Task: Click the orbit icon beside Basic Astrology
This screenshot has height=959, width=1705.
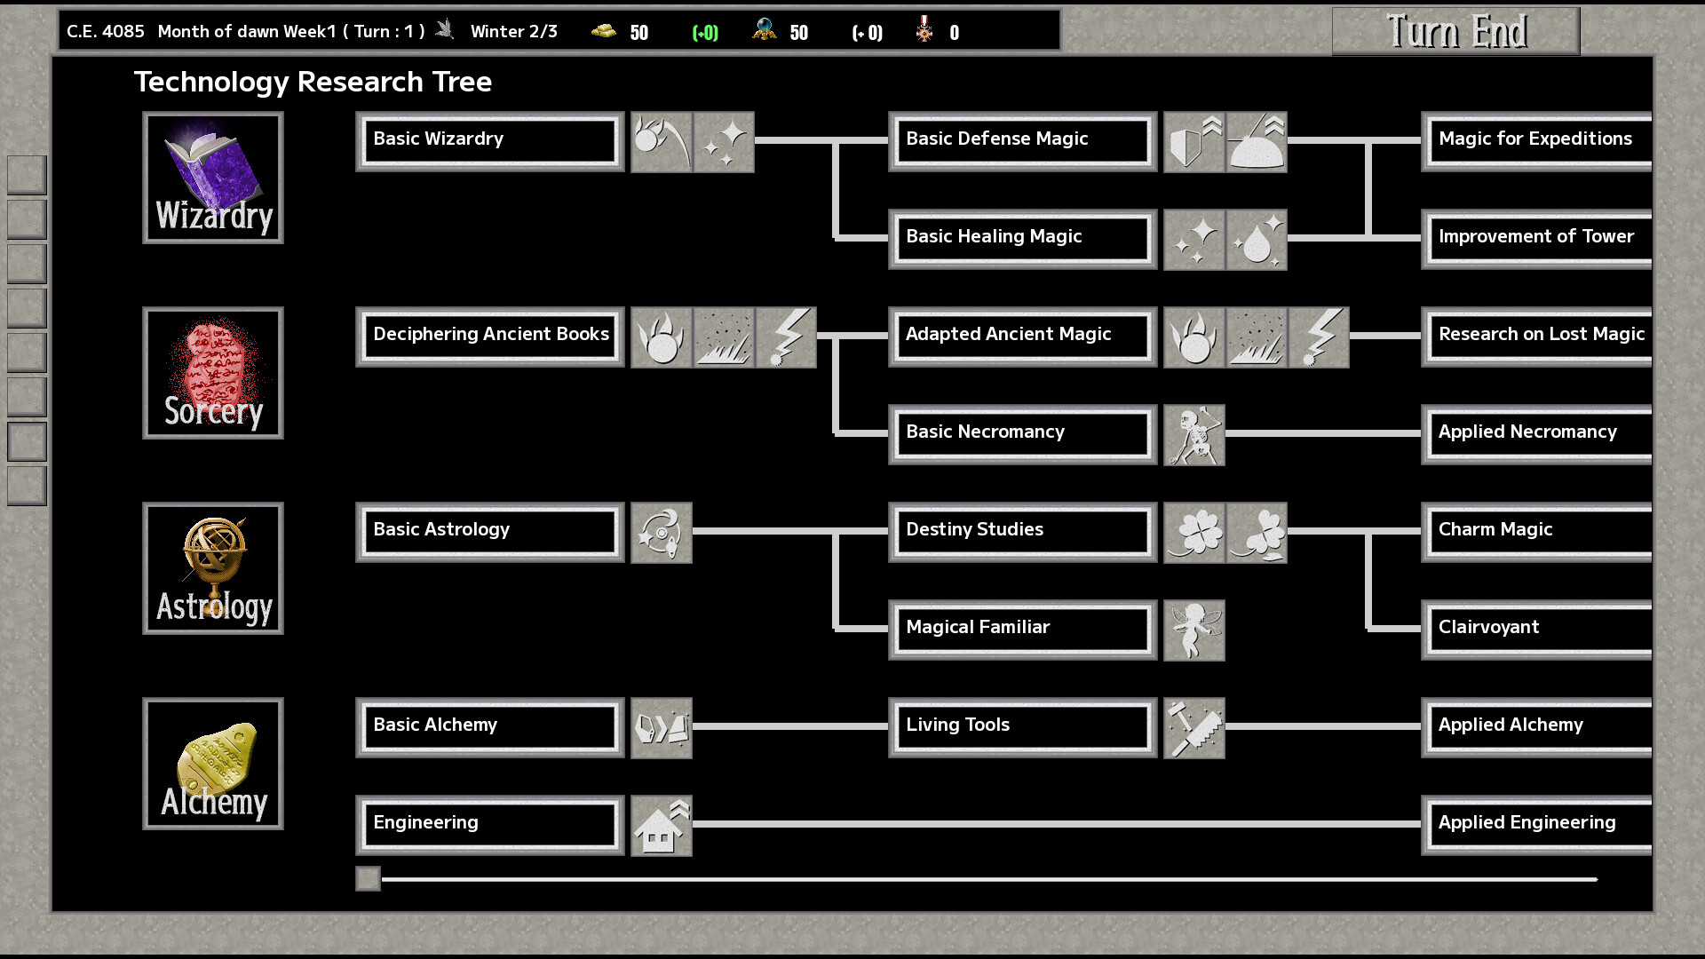Action: click(x=662, y=533)
